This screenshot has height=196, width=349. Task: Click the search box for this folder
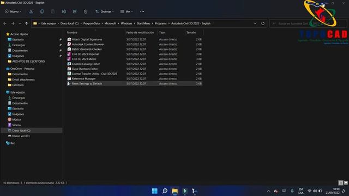click(x=308, y=23)
